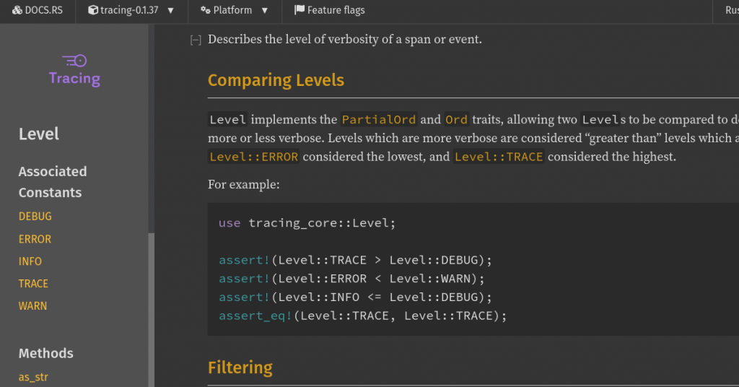The height and width of the screenshot is (387, 739).
Task: Click the Comparing Levels section heading
Action: point(276,80)
